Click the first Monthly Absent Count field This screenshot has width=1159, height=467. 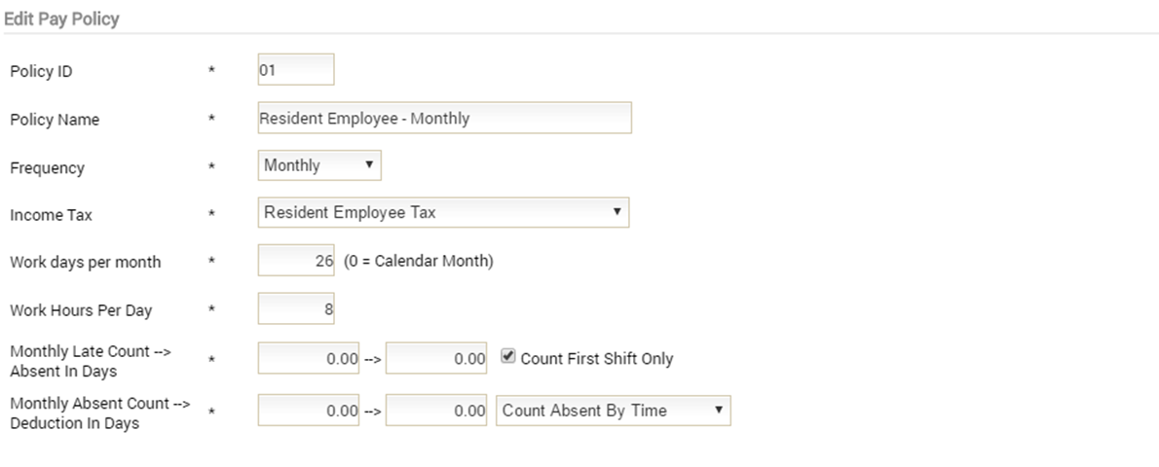pyautogui.click(x=308, y=411)
